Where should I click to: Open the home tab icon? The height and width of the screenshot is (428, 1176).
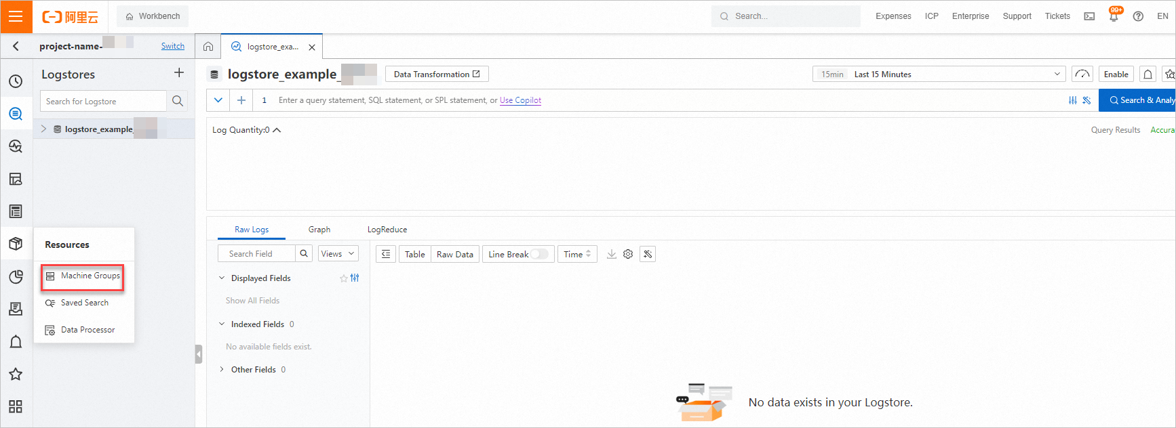point(208,47)
